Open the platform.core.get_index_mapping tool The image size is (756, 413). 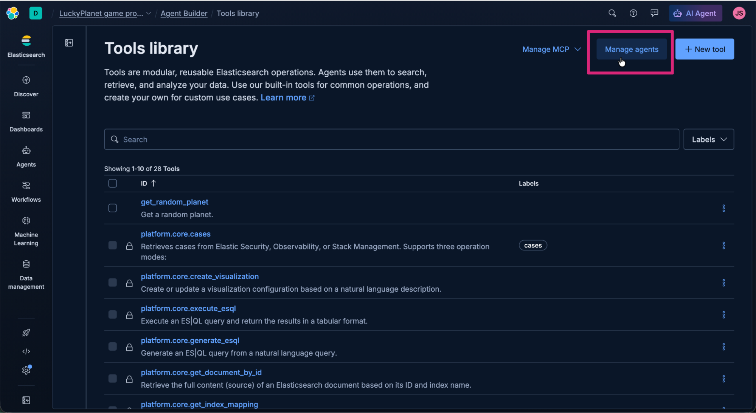coord(199,404)
